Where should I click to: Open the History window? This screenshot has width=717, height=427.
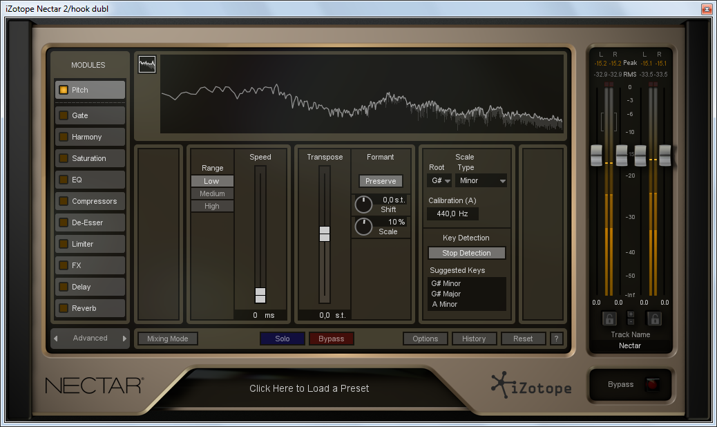pos(474,339)
